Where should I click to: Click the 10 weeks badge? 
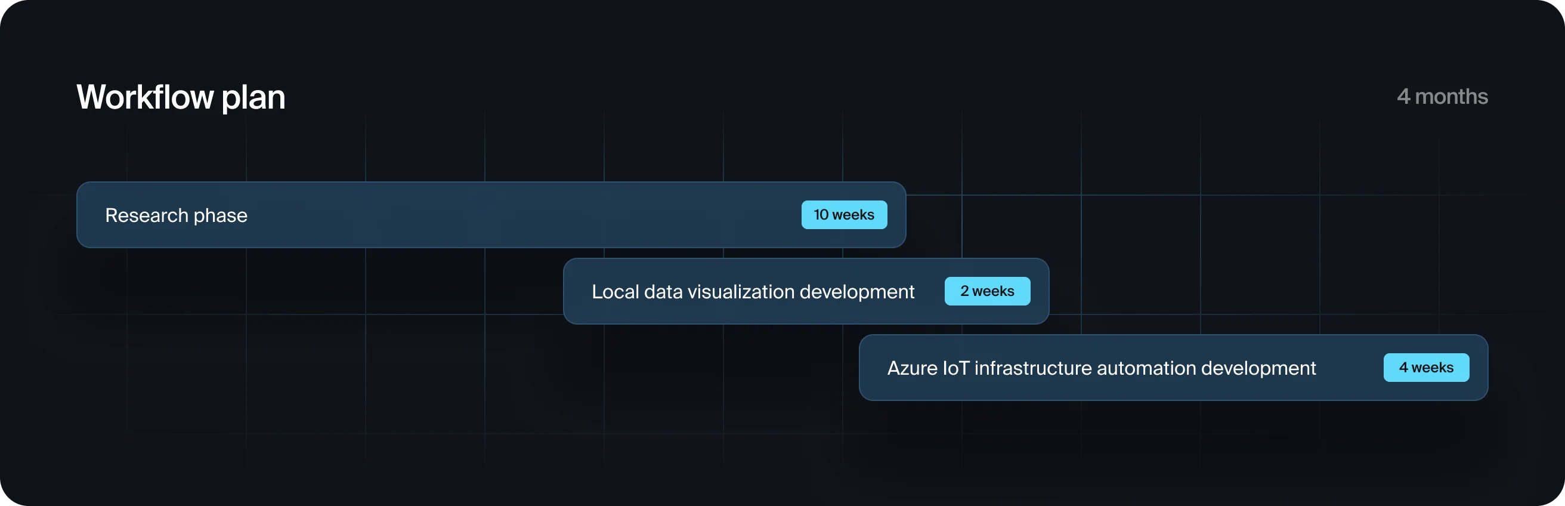844,215
